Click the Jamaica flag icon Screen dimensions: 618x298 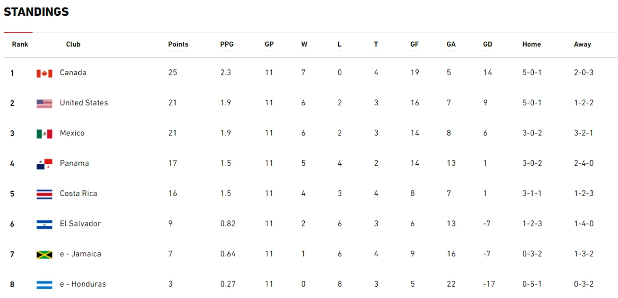(x=44, y=255)
